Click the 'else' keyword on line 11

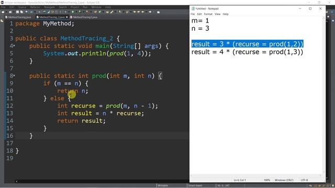[x=57, y=98]
